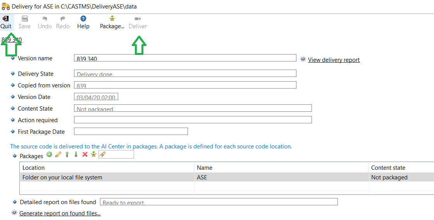The height and width of the screenshot is (220, 434).
Task: Click the package box icon in Packages row
Action: 93,155
